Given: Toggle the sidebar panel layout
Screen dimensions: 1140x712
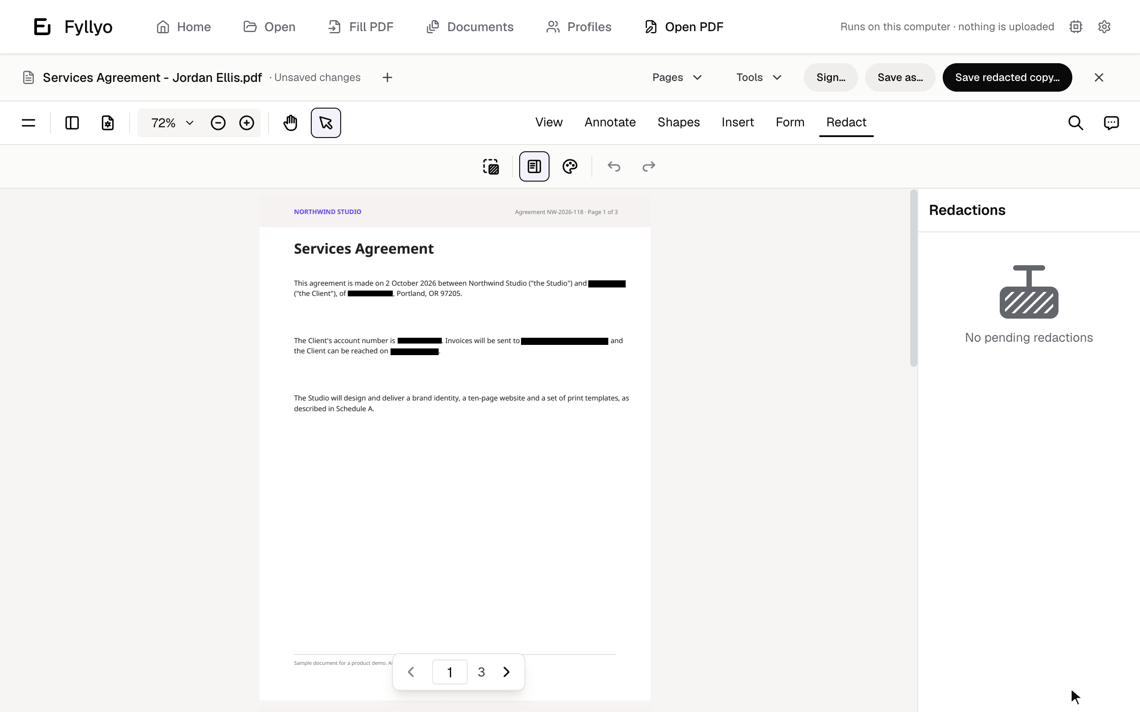Looking at the screenshot, I should tap(72, 123).
